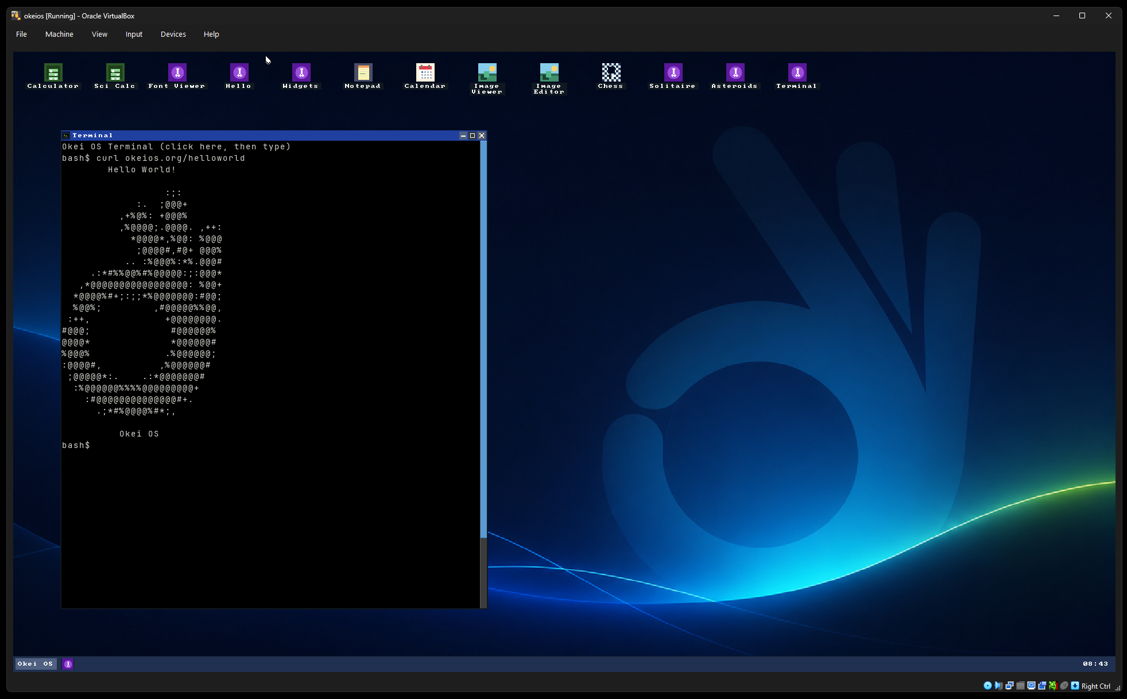Click the last bash$ prompt line
1127x699 pixels.
pos(76,446)
